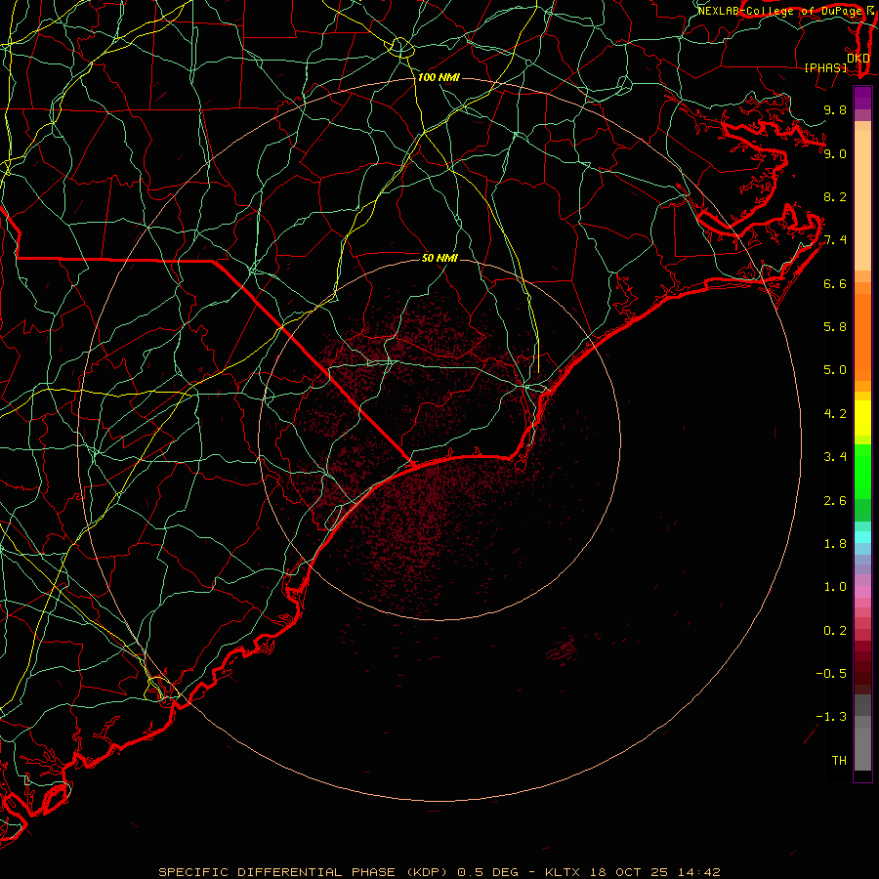Image resolution: width=879 pixels, height=879 pixels.
Task: Select the 3.4 value on the color scale
Action: [x=835, y=457]
